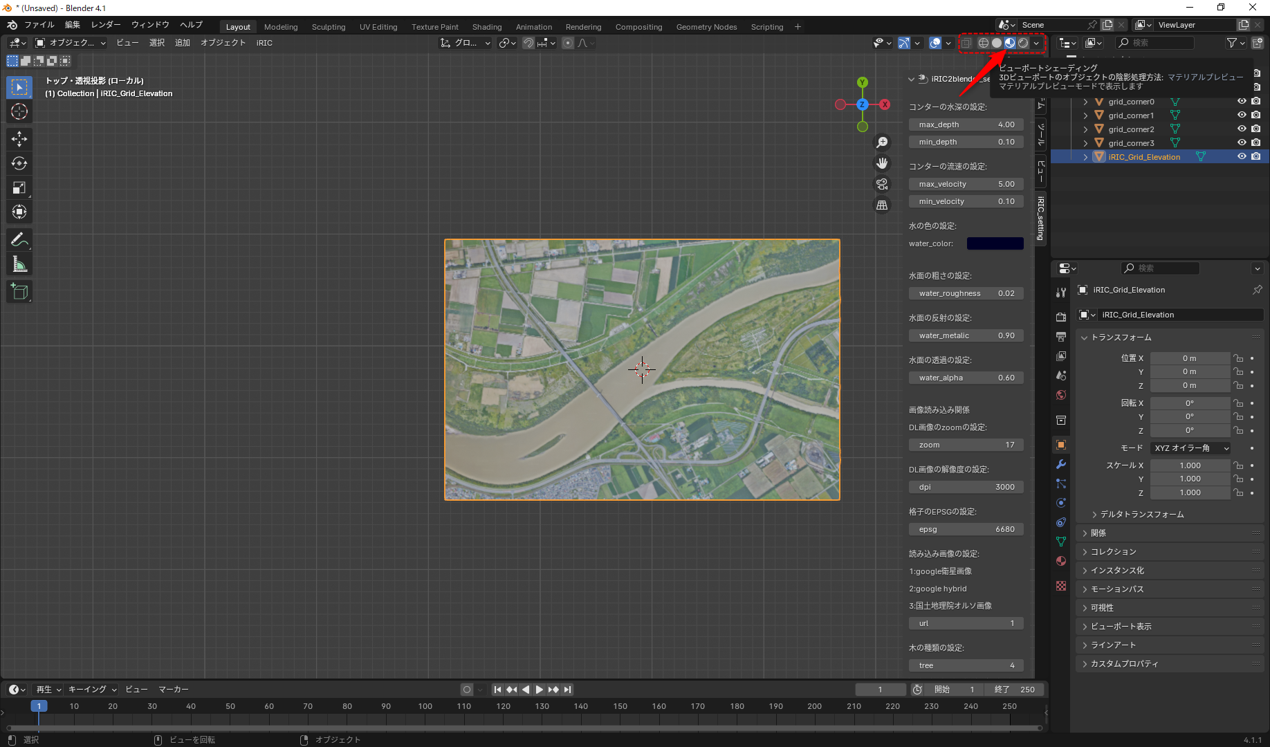Hide grid_corner0 using its eye icon
Image resolution: width=1270 pixels, height=747 pixels.
point(1242,102)
